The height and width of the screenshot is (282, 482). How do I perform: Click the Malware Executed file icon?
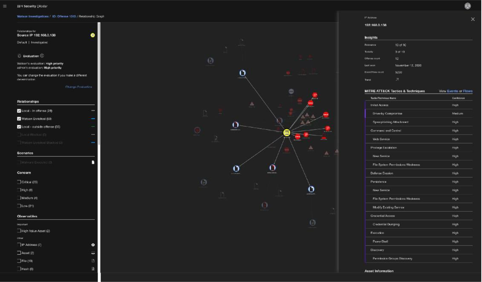(93, 162)
